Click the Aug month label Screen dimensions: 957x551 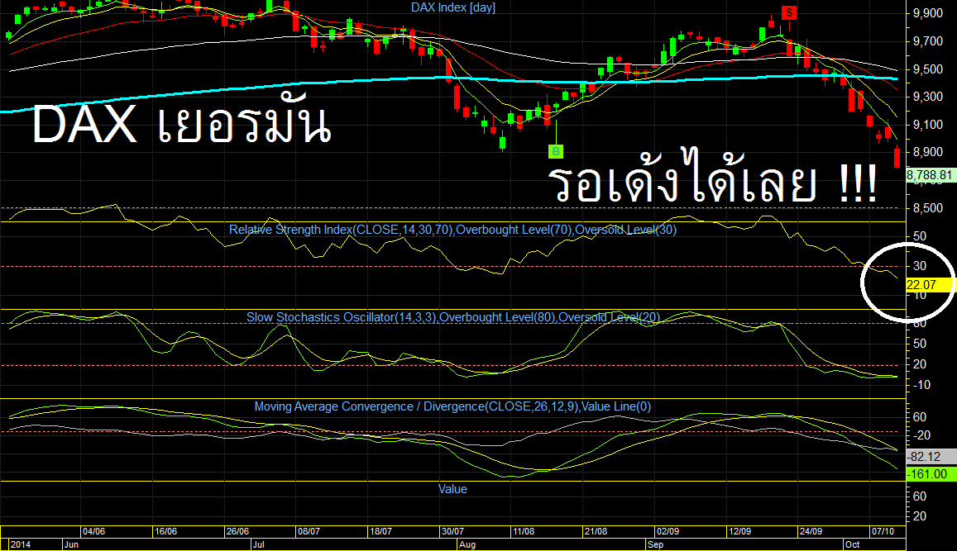[x=467, y=544]
